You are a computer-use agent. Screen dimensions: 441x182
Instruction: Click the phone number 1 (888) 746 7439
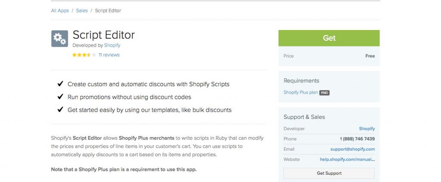[357, 139]
